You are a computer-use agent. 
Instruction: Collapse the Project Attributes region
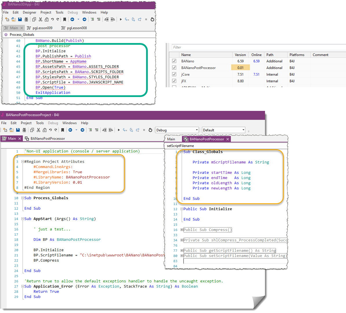click(x=23, y=161)
